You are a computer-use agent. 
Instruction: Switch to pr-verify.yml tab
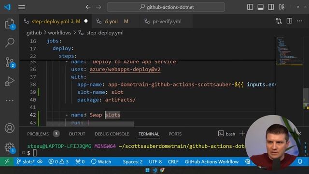[167, 21]
